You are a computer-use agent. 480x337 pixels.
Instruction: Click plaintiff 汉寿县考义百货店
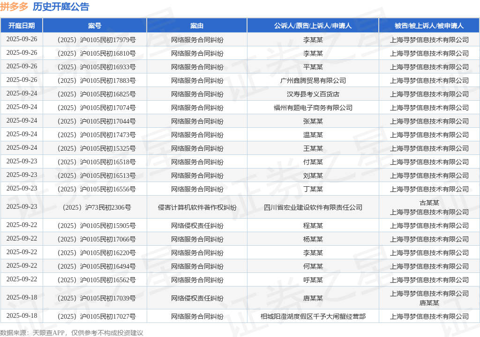(313, 94)
